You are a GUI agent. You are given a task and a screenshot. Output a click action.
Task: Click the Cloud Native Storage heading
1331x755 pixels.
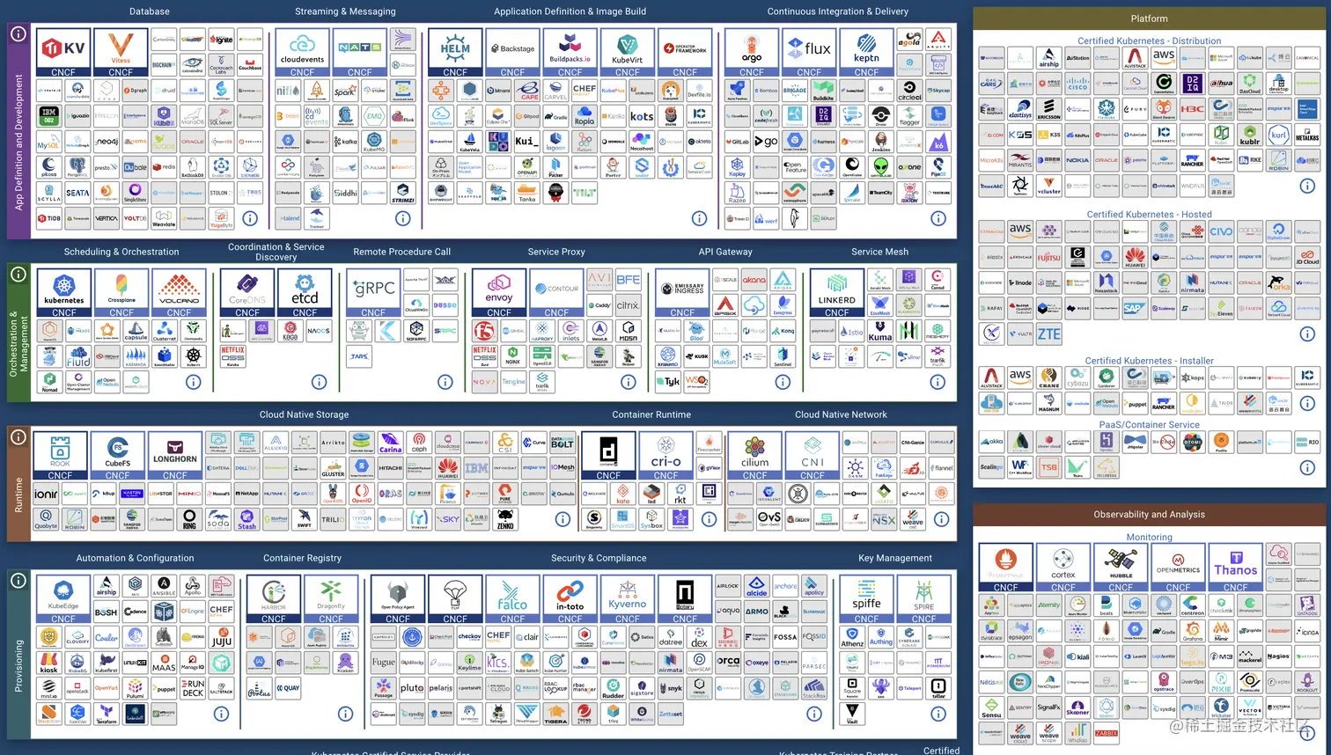point(304,414)
